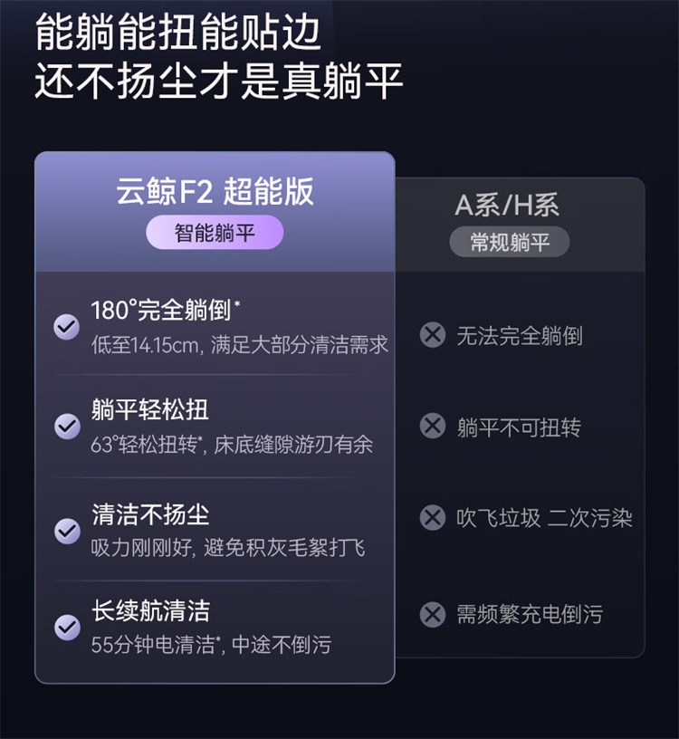
Task: Click the checkmark beside 清洁不扬尘
Action: pyautogui.click(x=66, y=531)
